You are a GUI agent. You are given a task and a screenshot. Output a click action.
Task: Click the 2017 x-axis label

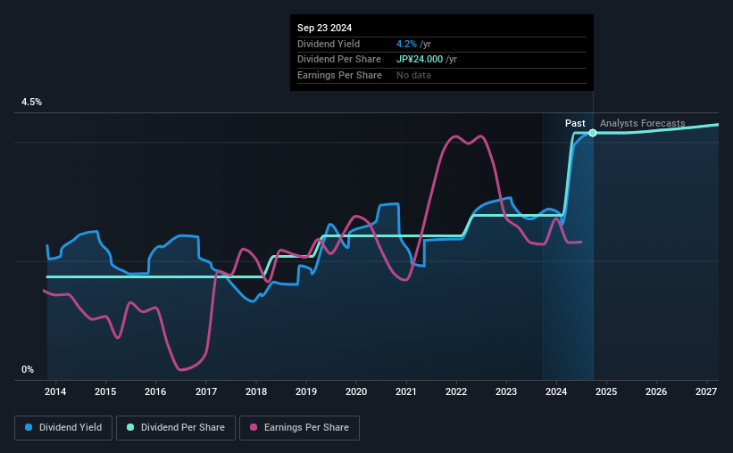[205, 391]
